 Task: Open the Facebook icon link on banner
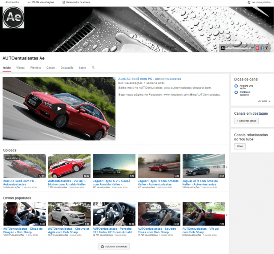coord(262,48)
